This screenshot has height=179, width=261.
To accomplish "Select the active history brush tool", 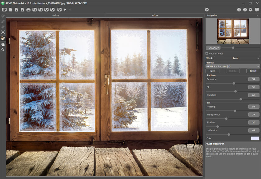I will (3, 38).
